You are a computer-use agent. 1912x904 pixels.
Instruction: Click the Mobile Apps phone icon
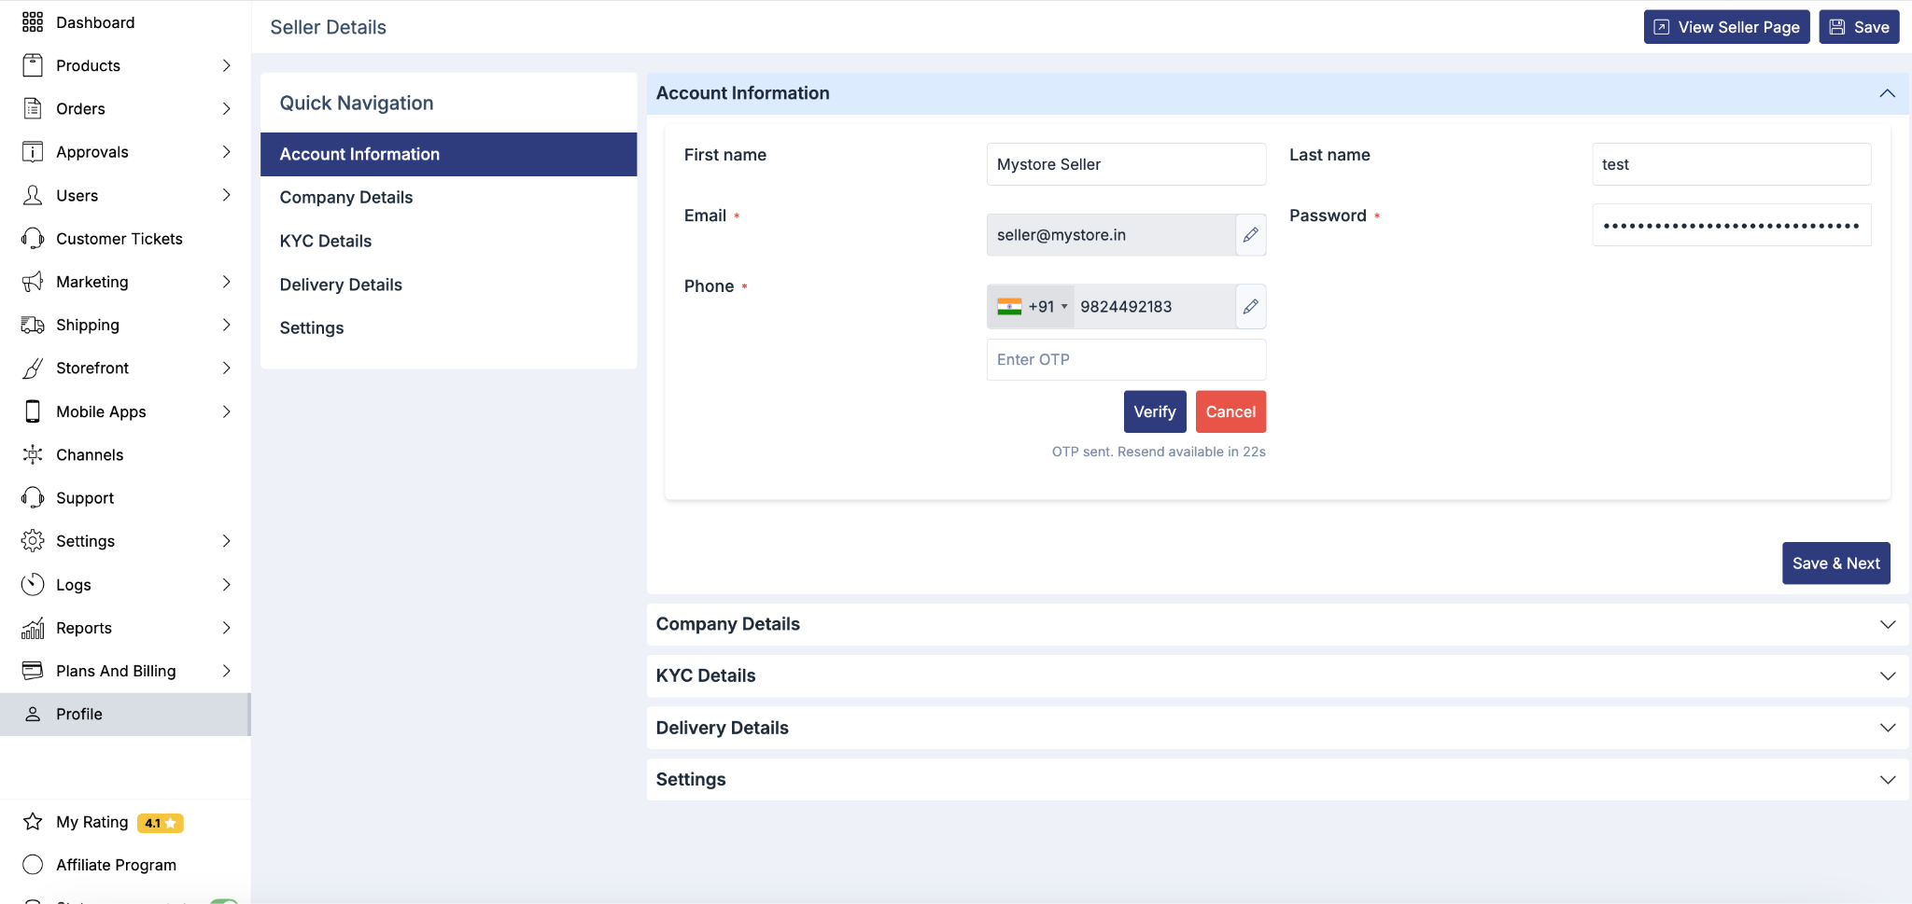33,411
